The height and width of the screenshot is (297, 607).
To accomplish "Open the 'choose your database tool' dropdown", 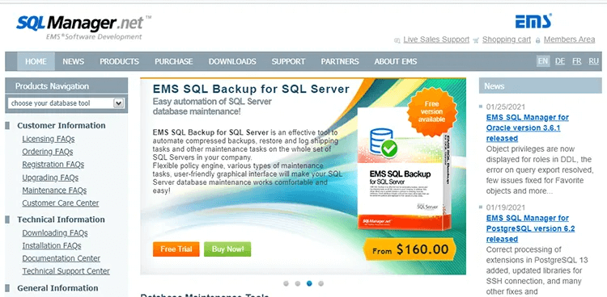I will (x=66, y=103).
